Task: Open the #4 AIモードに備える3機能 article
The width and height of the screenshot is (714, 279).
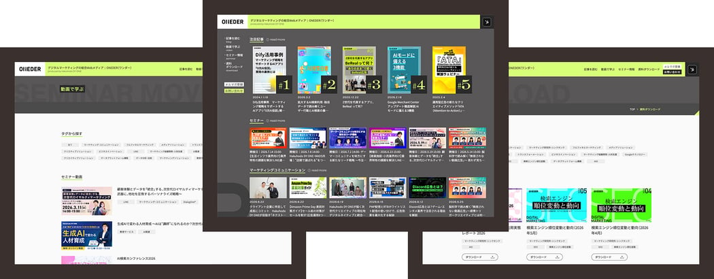Action: pos(405,70)
